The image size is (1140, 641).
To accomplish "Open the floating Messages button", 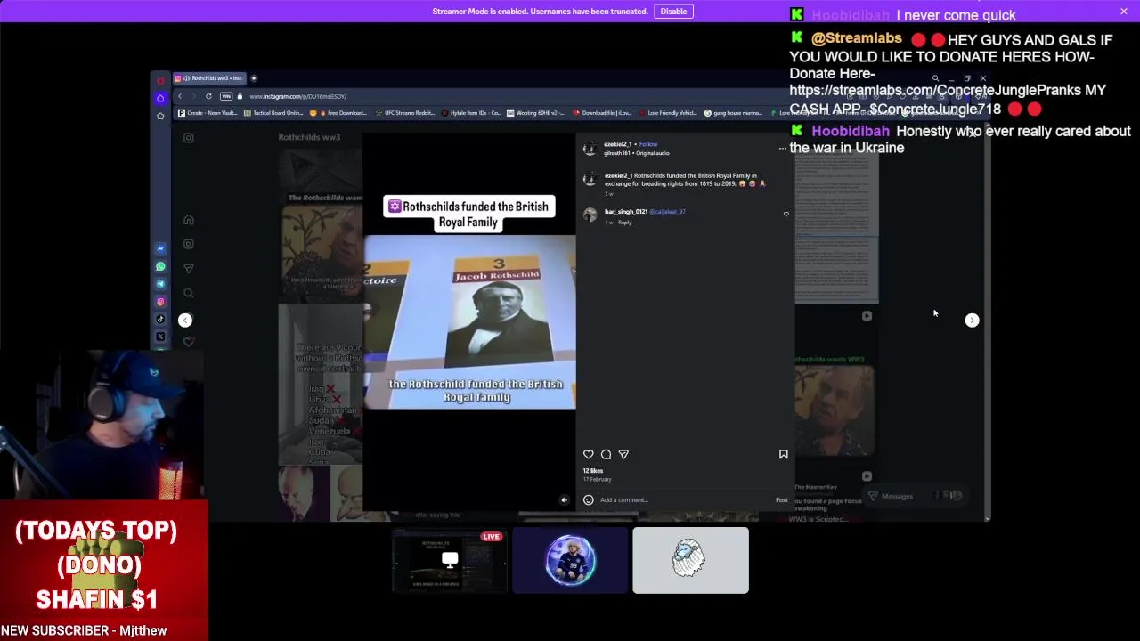I will pos(917,496).
